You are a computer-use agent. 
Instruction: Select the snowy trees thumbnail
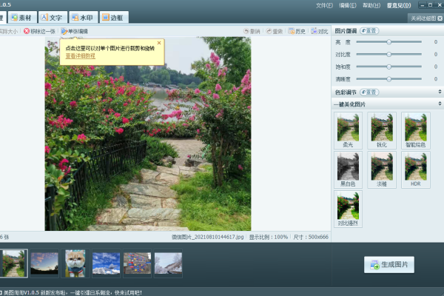tap(168, 263)
